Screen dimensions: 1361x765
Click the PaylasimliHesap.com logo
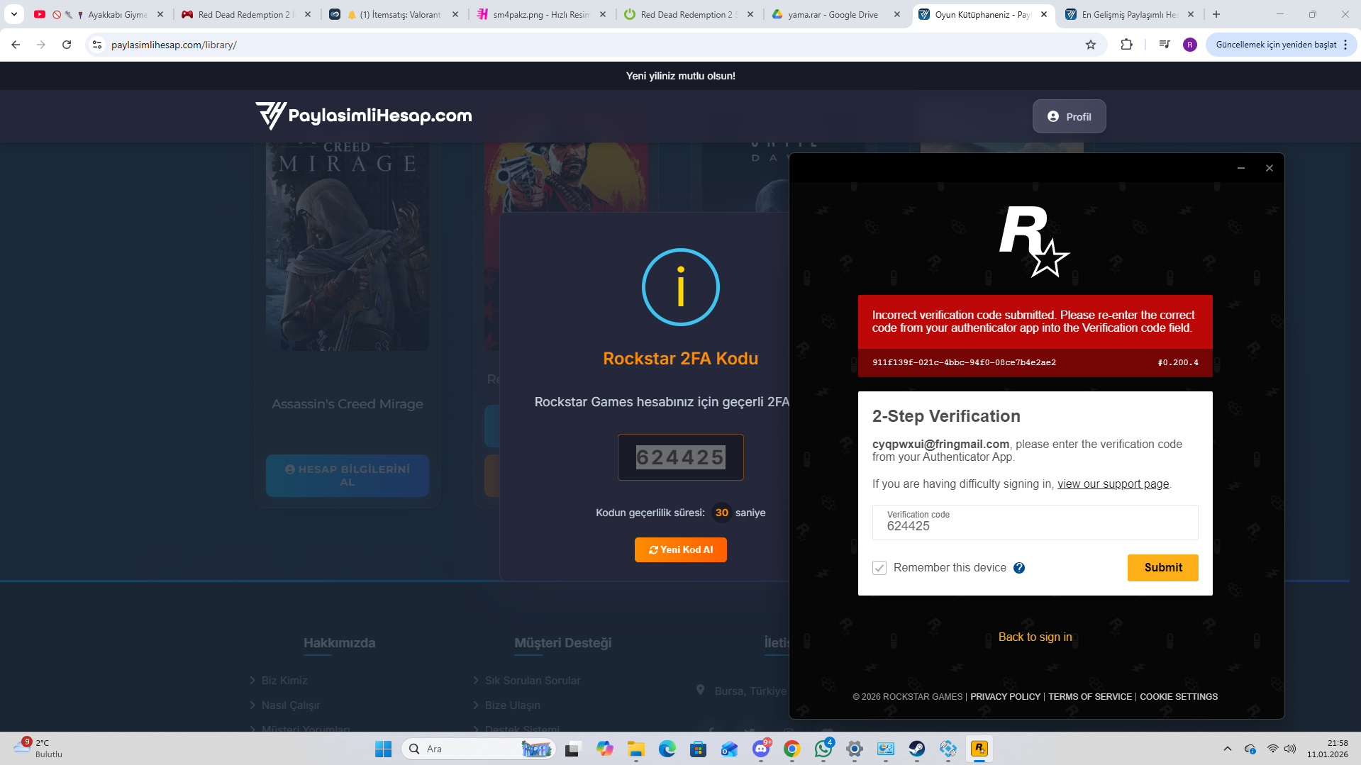click(364, 116)
